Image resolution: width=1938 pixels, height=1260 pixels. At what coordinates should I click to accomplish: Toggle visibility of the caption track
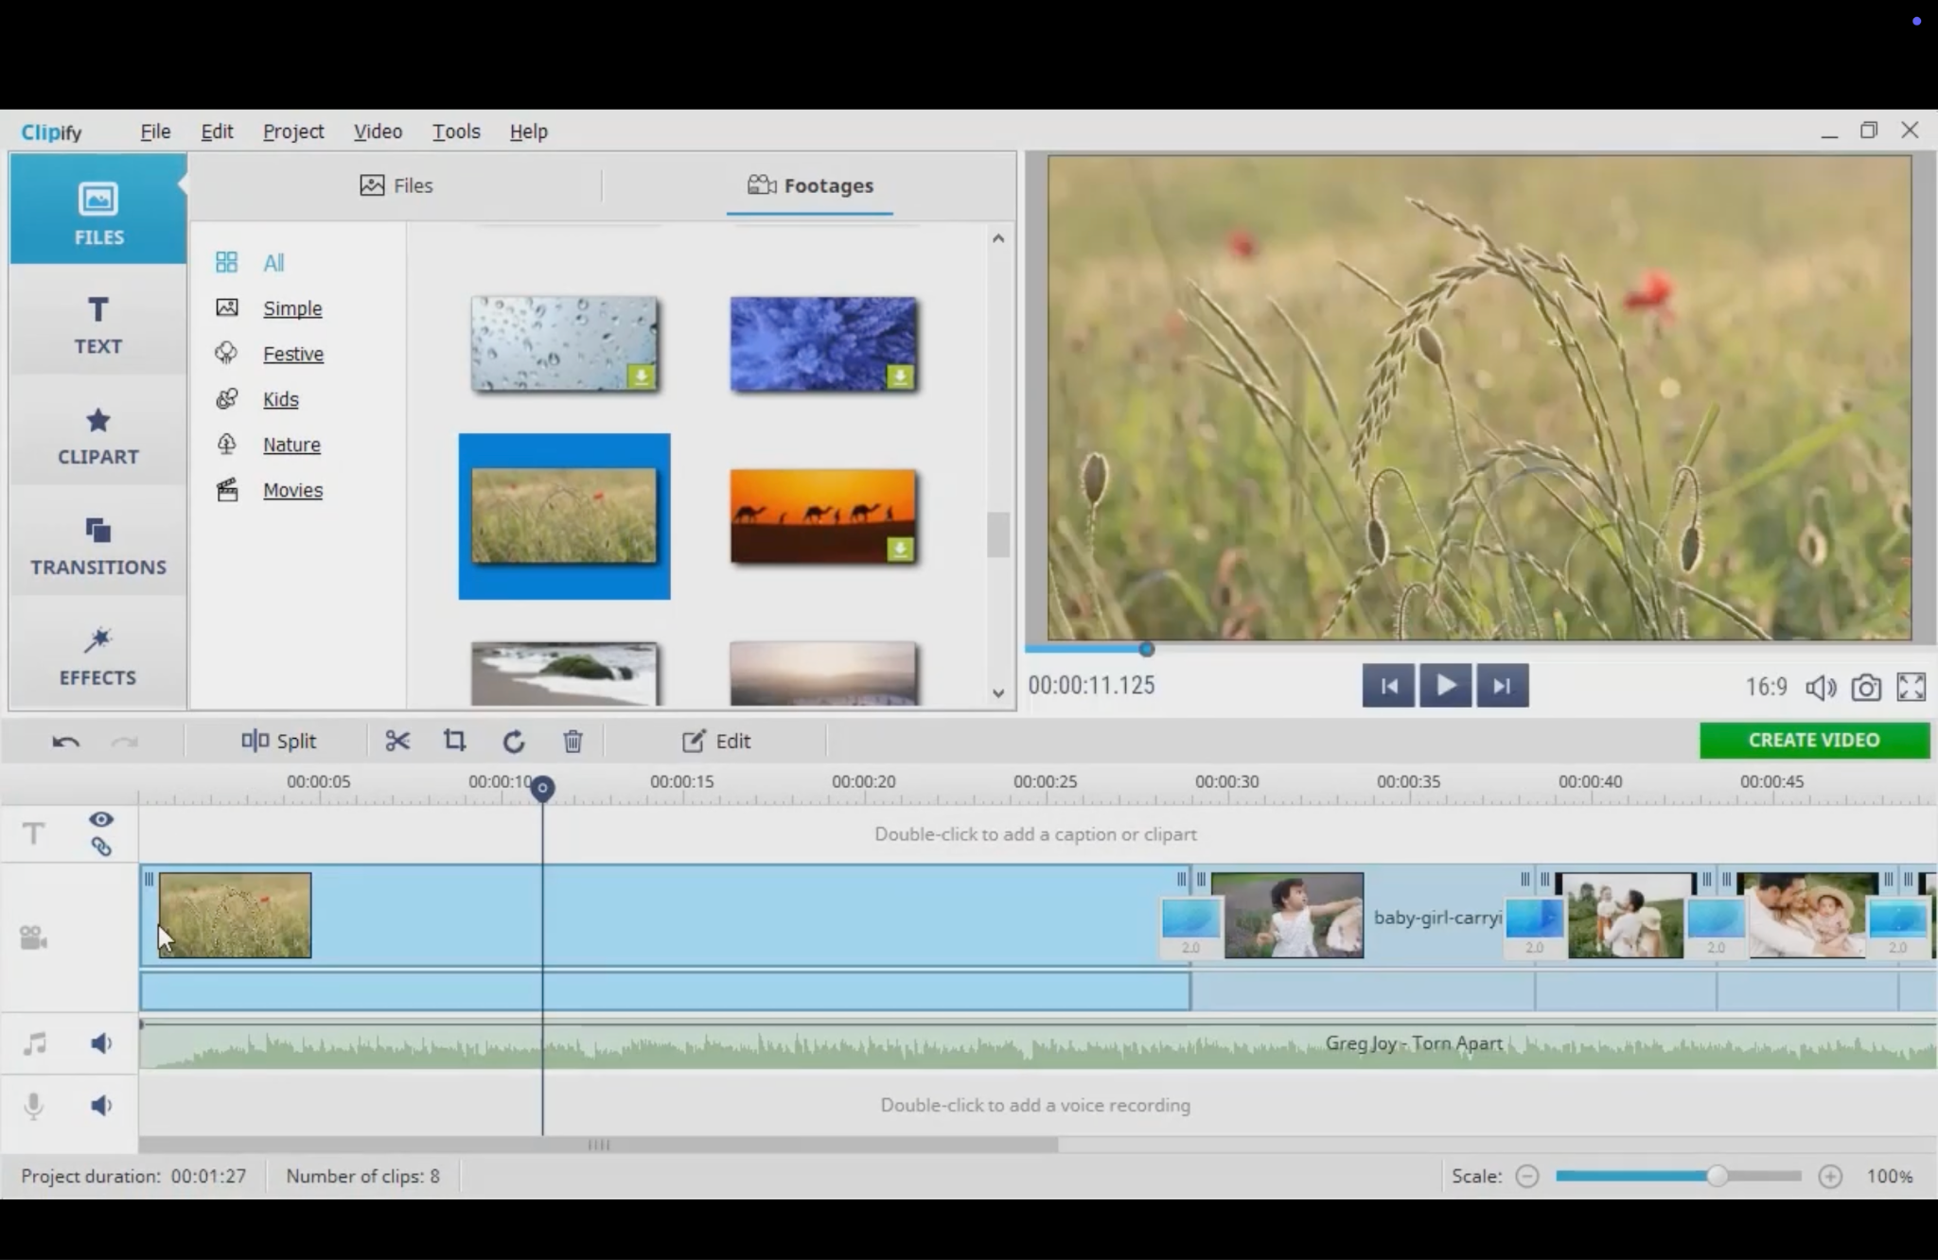(x=101, y=819)
